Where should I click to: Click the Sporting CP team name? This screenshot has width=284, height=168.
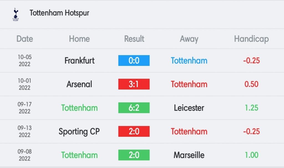tap(79, 131)
